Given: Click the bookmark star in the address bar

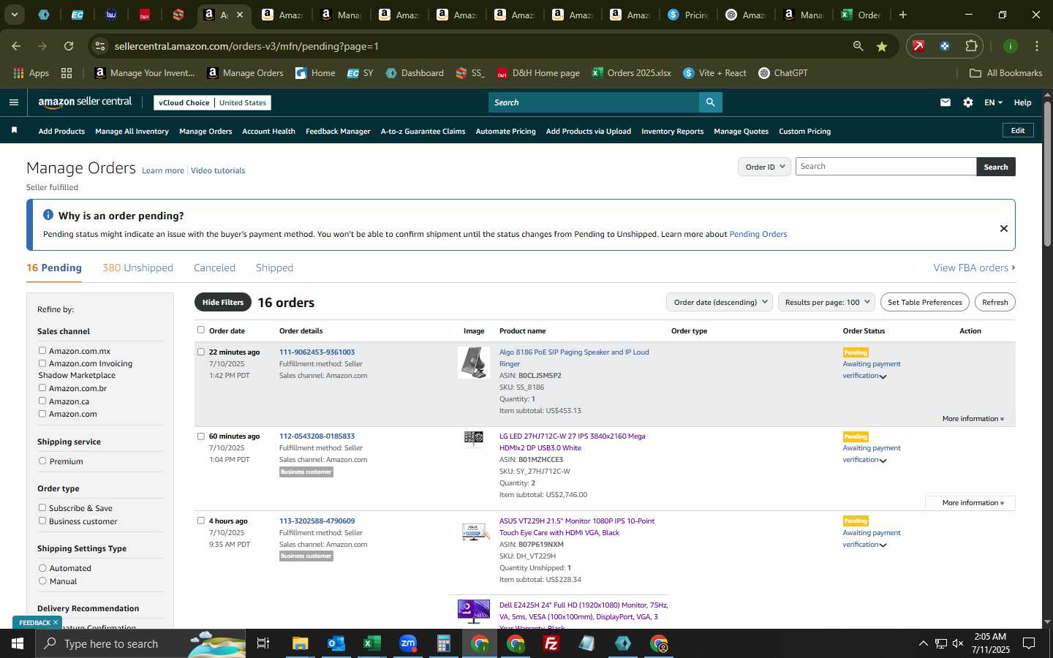Looking at the screenshot, I should tap(882, 46).
